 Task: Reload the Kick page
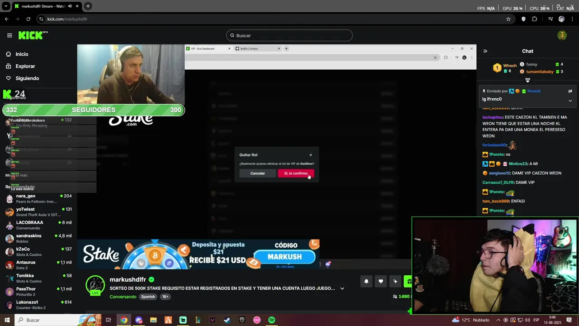[x=28, y=19]
